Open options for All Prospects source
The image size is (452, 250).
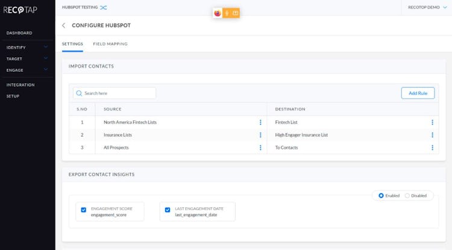coord(260,148)
